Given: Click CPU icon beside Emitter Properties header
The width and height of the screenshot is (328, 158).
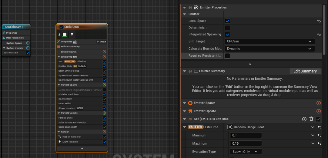Looking at the screenshot, I should point(196,8).
